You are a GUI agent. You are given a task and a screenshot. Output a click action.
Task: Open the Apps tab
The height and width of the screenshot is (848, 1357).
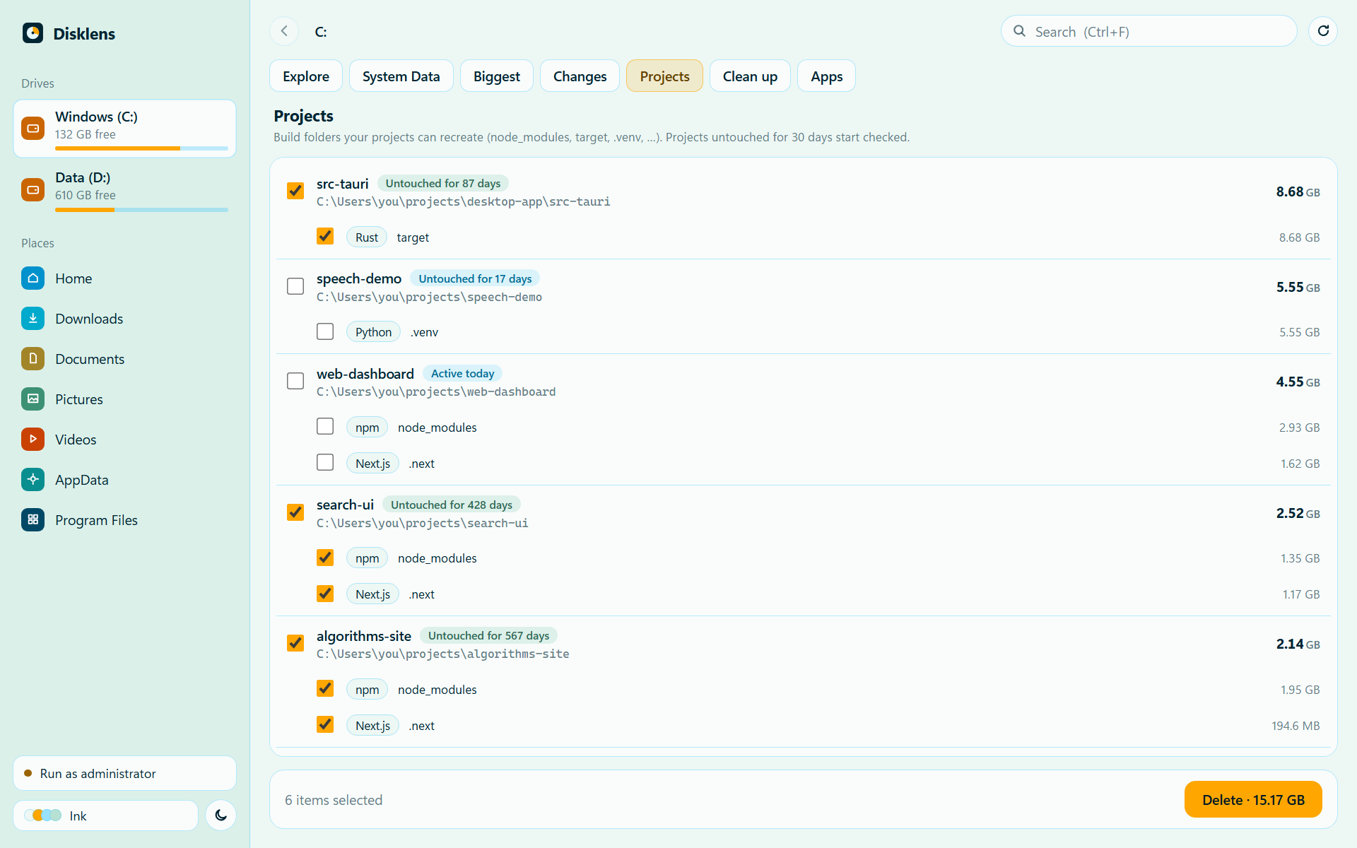coord(826,76)
